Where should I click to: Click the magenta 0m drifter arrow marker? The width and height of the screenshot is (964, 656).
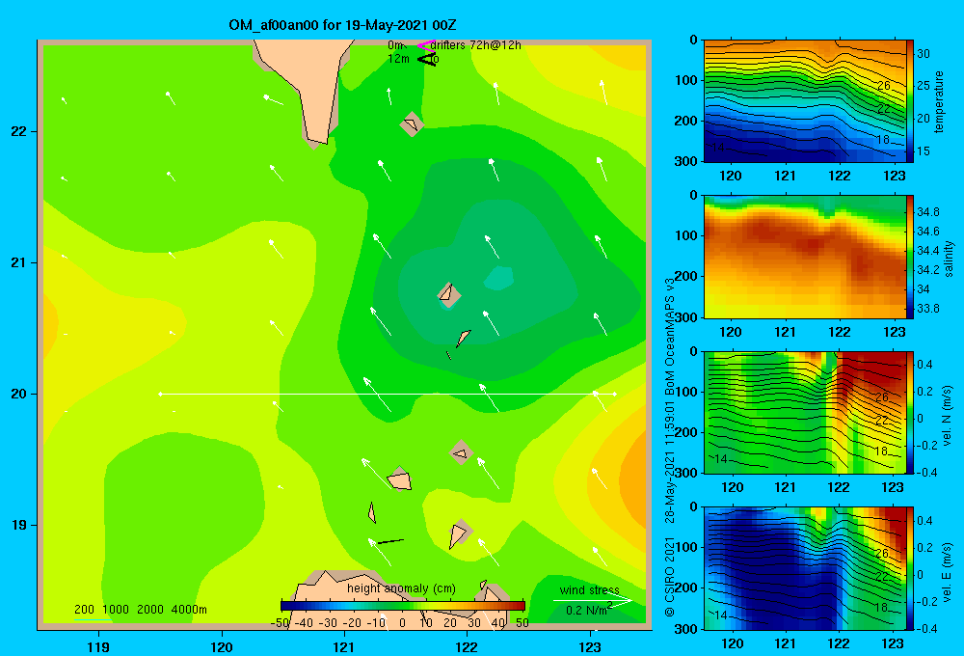(425, 45)
